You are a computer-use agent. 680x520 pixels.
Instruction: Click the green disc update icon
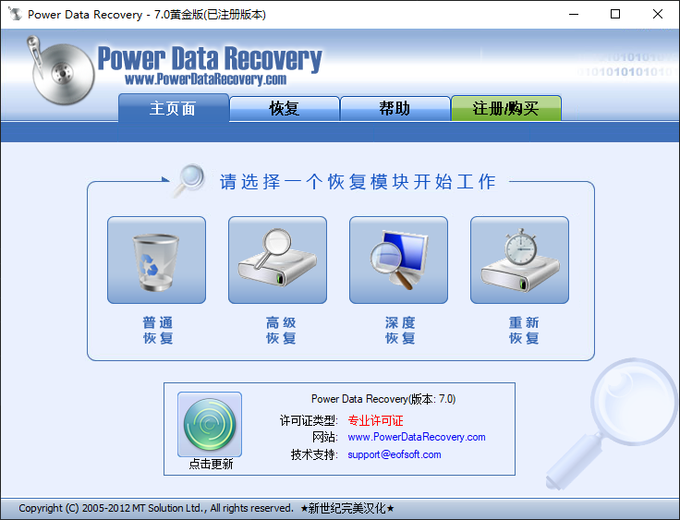210,424
